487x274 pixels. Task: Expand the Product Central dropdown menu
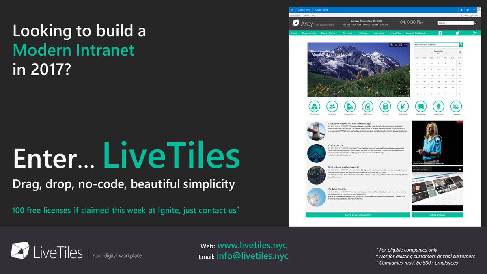point(329,33)
